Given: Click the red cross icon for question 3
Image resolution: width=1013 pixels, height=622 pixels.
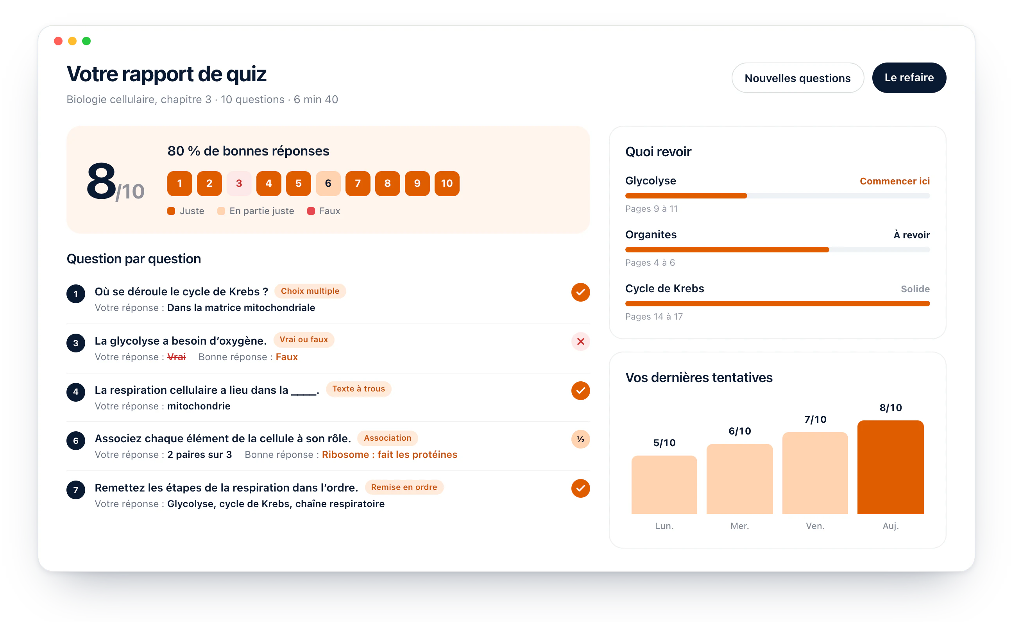Looking at the screenshot, I should [580, 341].
